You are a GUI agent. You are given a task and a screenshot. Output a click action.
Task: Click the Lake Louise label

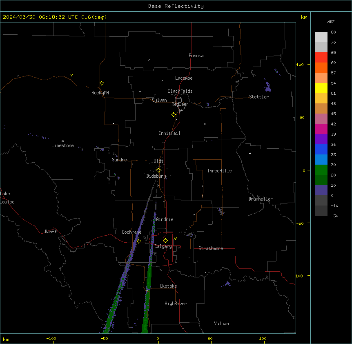coord(7,198)
